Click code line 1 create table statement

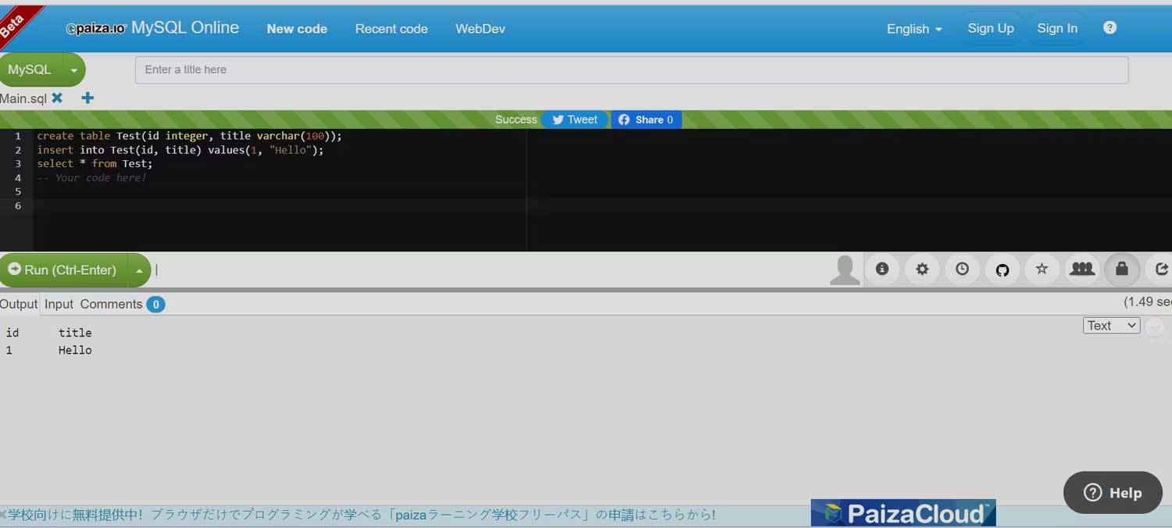coord(190,136)
